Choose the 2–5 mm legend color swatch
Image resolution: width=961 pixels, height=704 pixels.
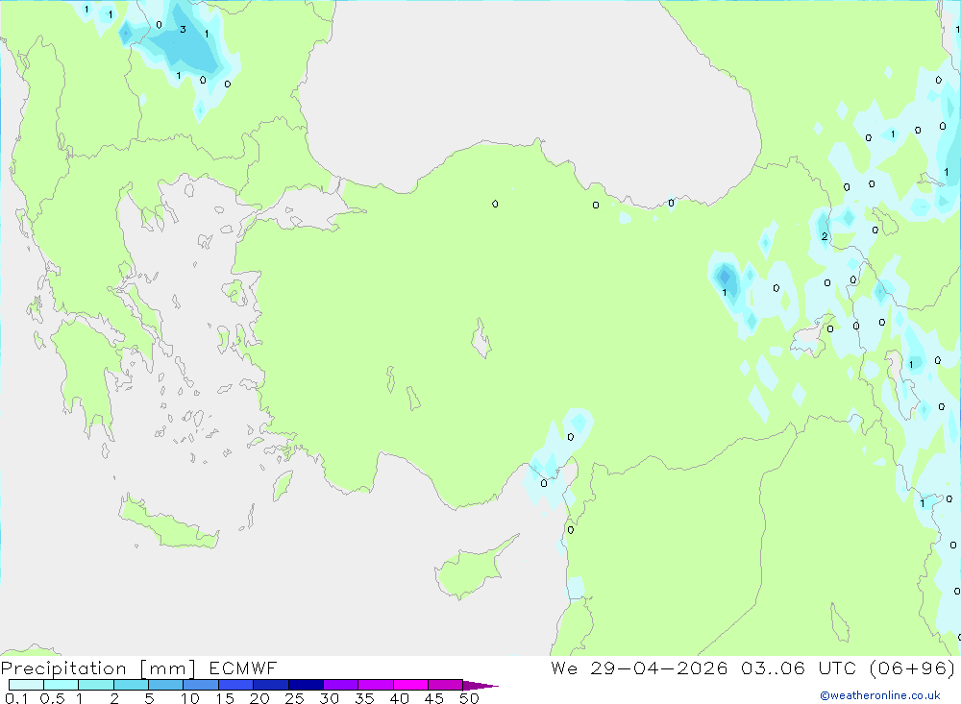[131, 685]
